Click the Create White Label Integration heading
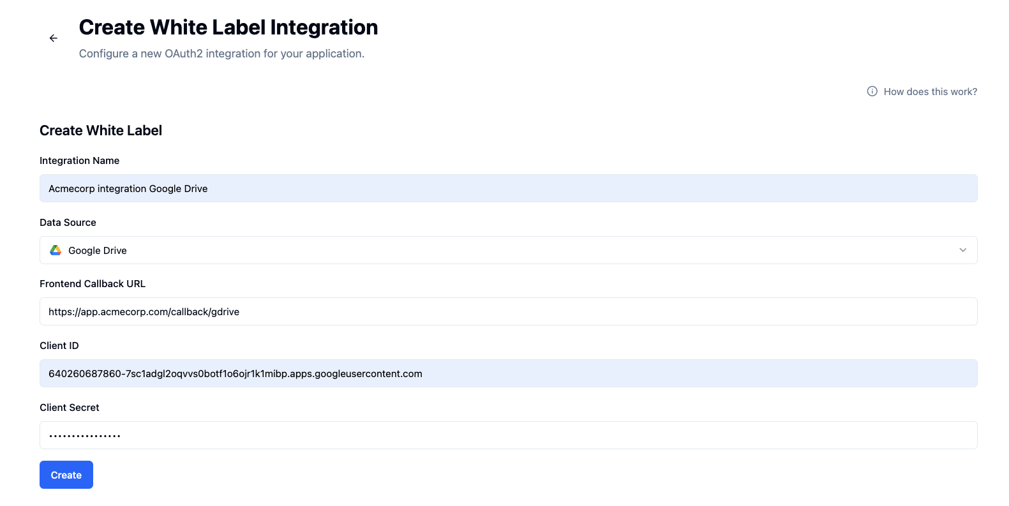The height and width of the screenshot is (506, 1009). [x=228, y=27]
